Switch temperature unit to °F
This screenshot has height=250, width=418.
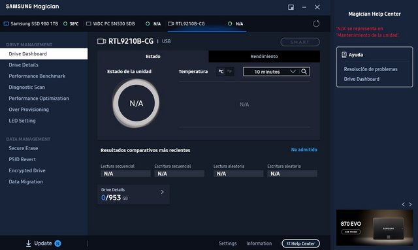click(229, 71)
